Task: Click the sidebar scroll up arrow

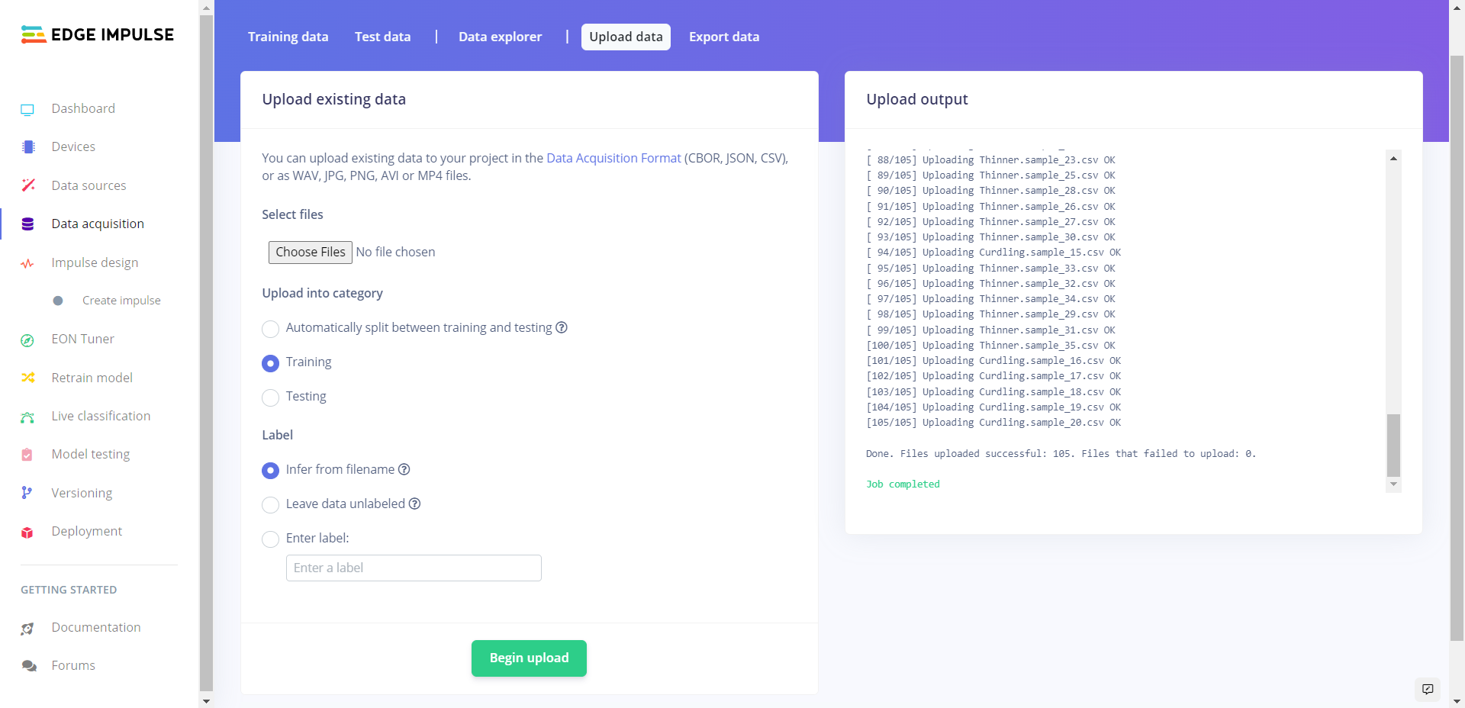Action: coord(206,8)
